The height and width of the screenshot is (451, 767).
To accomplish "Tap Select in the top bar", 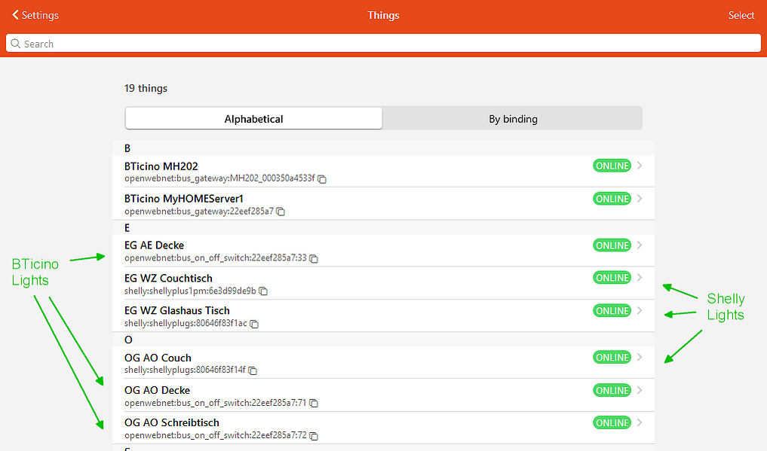I will [741, 15].
